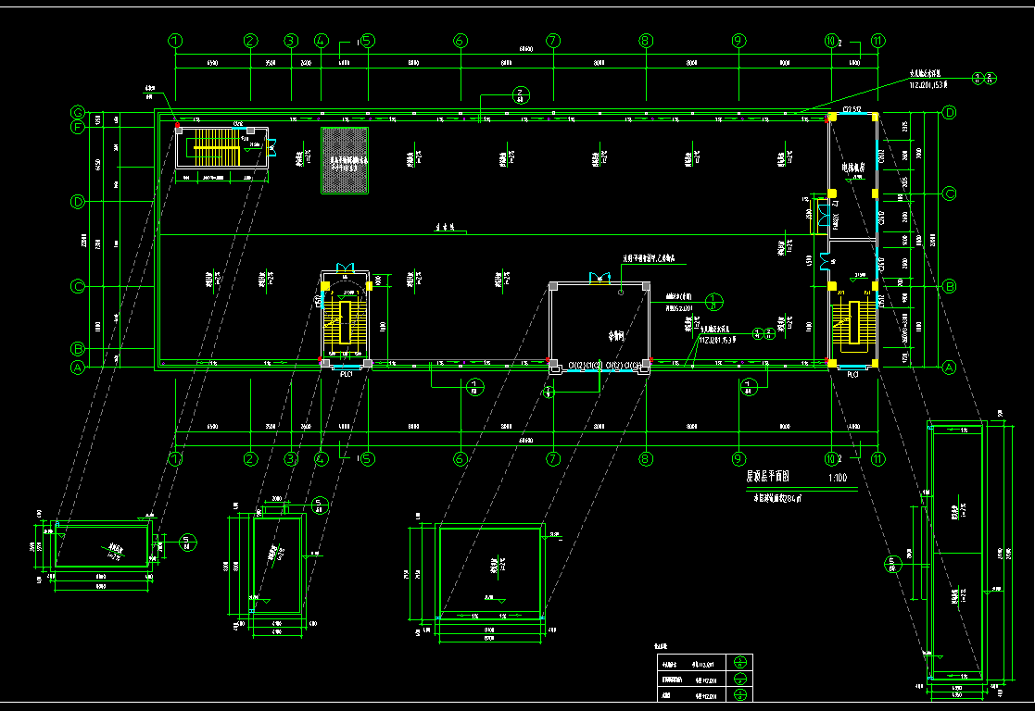
Task: Select the last symbol in legend table
Action: [739, 694]
